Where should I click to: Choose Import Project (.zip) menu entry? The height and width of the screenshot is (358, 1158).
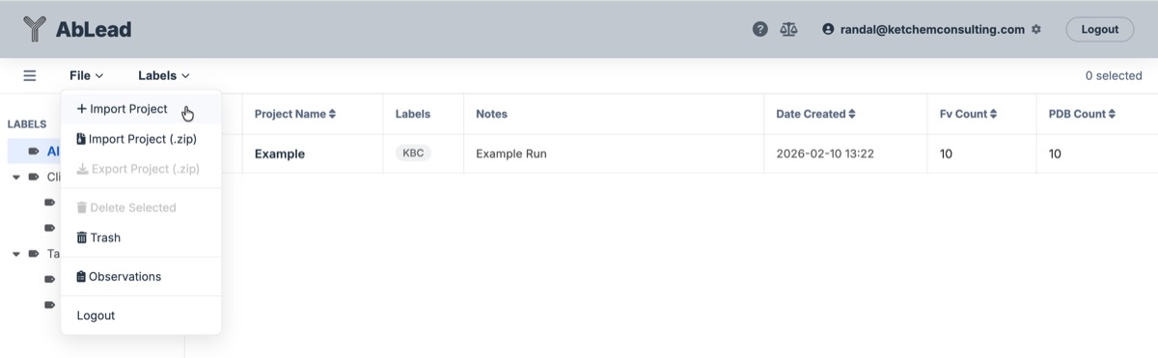point(141,139)
